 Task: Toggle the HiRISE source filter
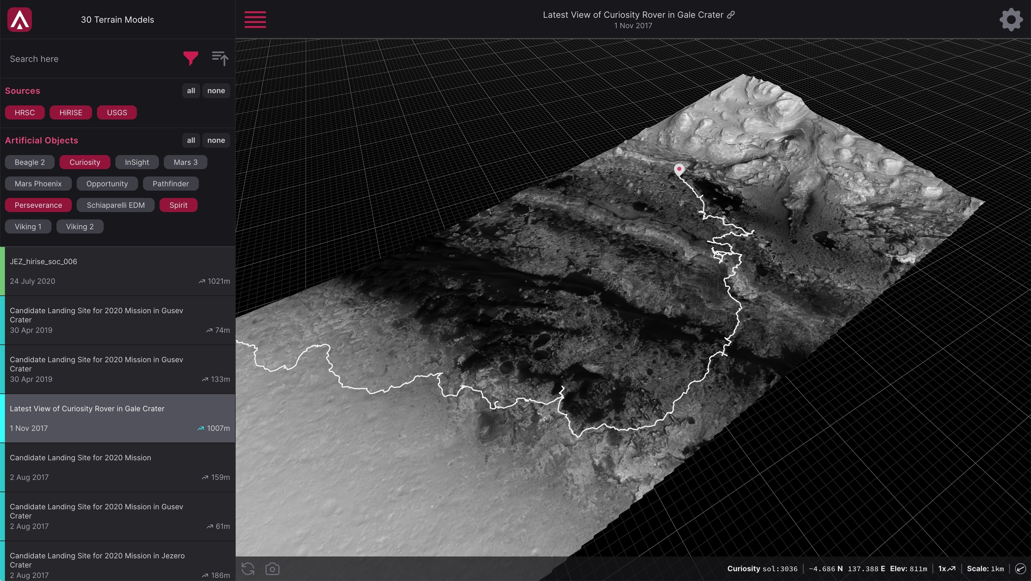click(x=71, y=113)
